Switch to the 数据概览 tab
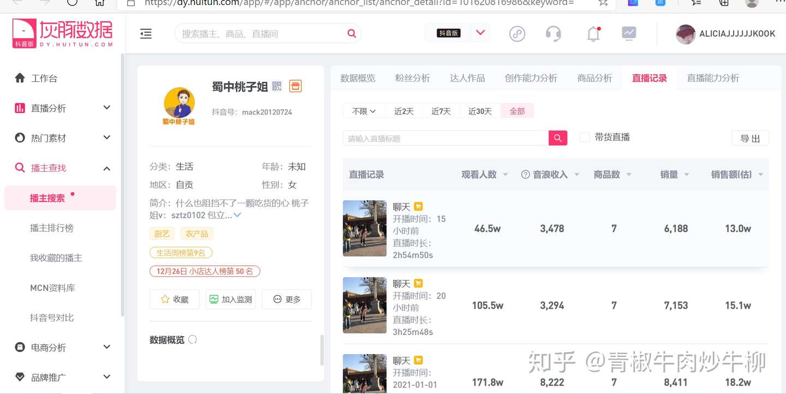This screenshot has height=394, width=786. click(x=358, y=78)
